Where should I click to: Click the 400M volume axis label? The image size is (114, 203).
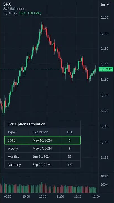tap(104, 176)
